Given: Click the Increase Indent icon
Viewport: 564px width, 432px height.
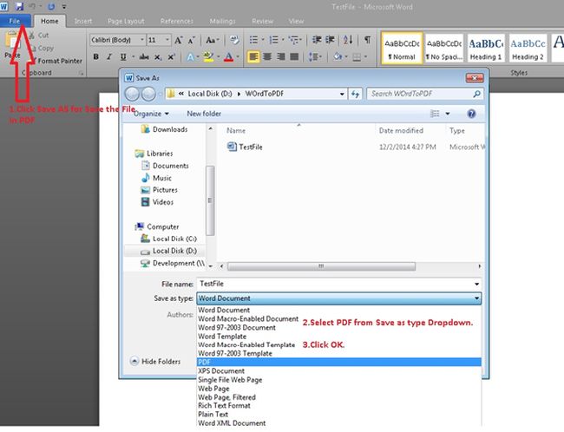Looking at the screenshot, I should (x=330, y=40).
